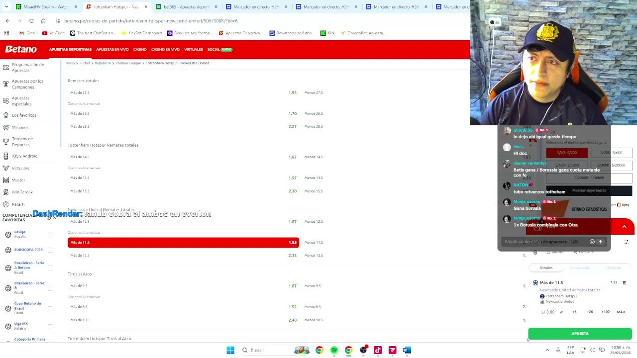637x358 pixels.
Task: Pick Más de 9.5 Tiros al Arco
Action: pos(183,286)
